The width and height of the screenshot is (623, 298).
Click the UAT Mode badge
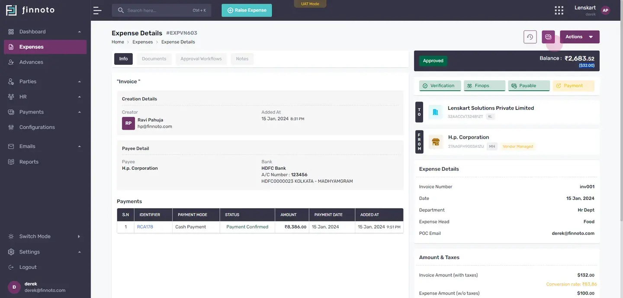(x=310, y=4)
